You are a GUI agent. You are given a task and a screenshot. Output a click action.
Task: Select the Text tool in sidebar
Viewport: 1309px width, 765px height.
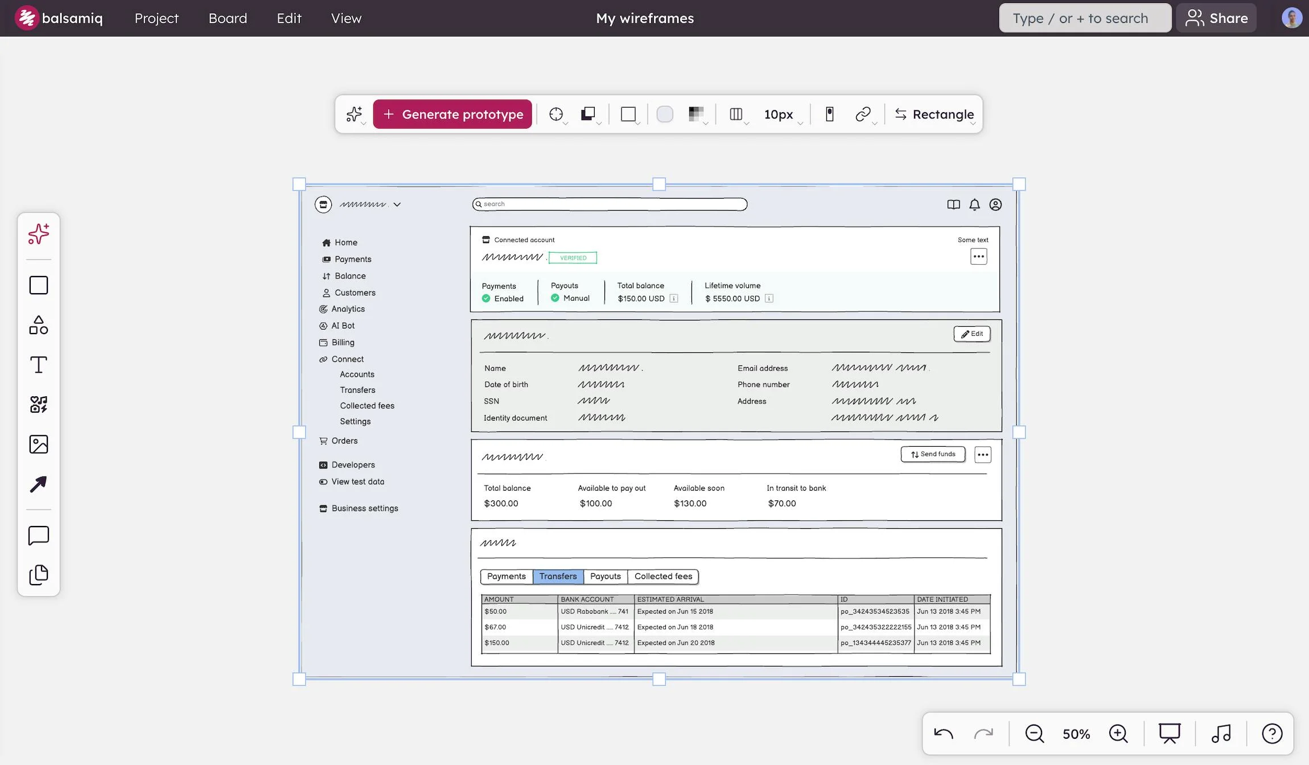(x=39, y=365)
